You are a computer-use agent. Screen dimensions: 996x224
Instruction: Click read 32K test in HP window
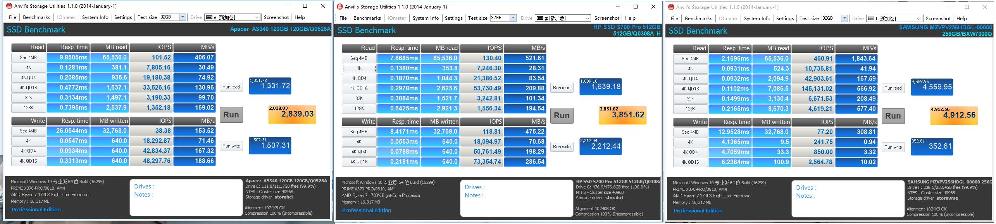tap(359, 98)
